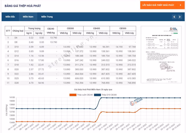
Task: Click the 247.242 value in D16 row
Action: pos(79,60)
